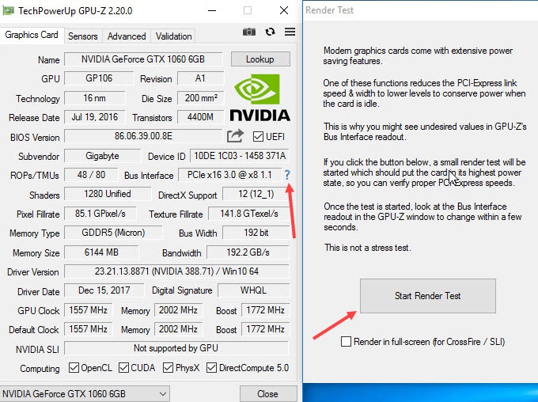The image size is (538, 402).
Task: Click the Default Clock field 1557 MHz
Action: (88, 329)
